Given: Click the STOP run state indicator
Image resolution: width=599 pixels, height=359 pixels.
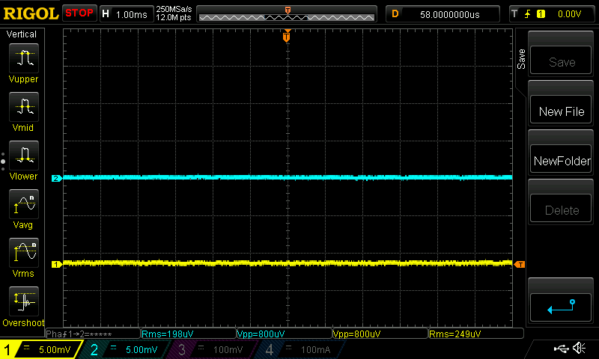Looking at the screenshot, I should pos(79,13).
